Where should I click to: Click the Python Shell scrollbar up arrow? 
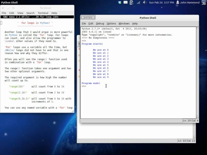point(198,28)
